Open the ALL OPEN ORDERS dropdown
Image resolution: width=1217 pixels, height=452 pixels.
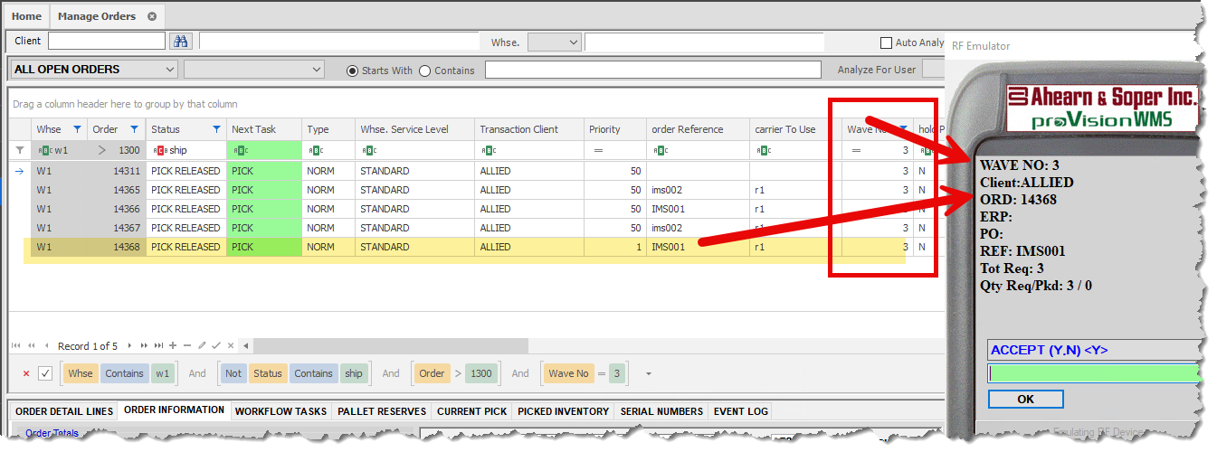(x=171, y=70)
